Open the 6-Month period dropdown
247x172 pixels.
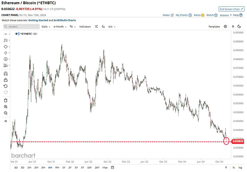[x=60, y=26]
